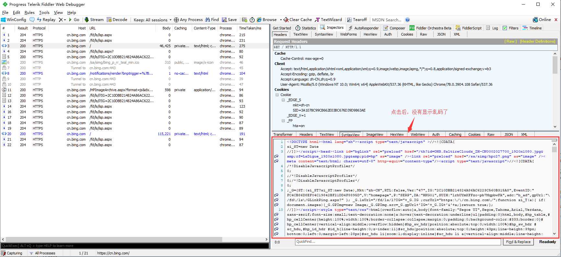Click the timer stopwatch toolbar icon
The image size is (561, 257).
click(252, 20)
